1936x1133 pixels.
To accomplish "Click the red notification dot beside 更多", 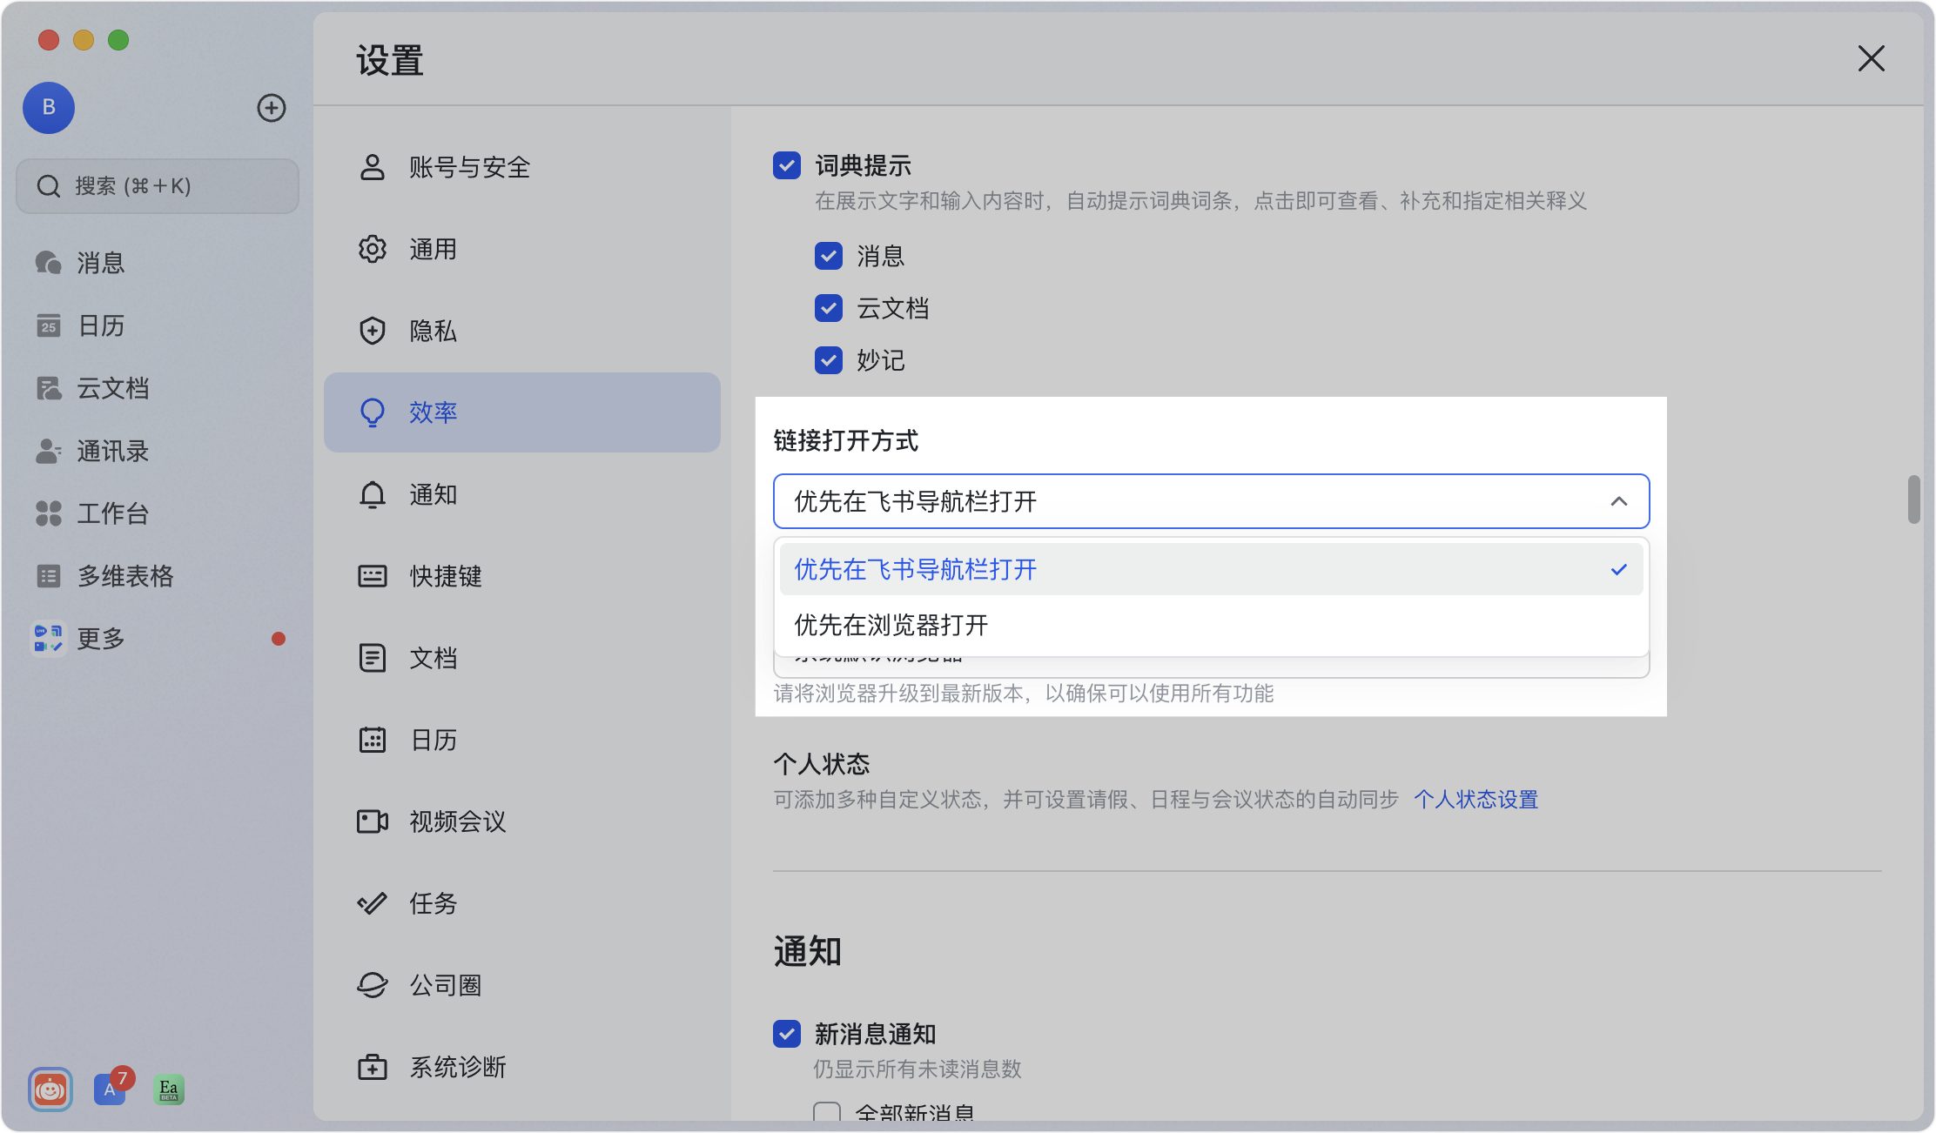I will click(x=279, y=639).
